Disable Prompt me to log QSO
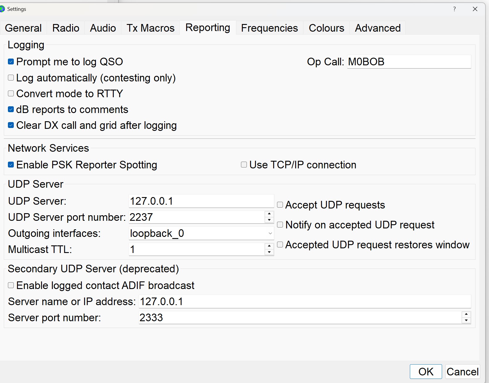The width and height of the screenshot is (489, 383). click(x=11, y=62)
